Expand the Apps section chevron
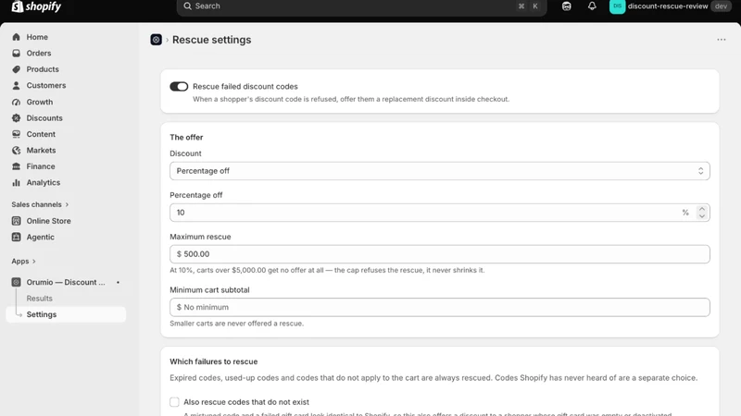The width and height of the screenshot is (741, 416). (34, 262)
